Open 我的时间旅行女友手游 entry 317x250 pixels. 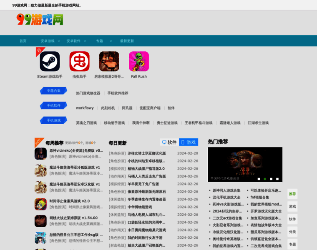tap(145, 237)
